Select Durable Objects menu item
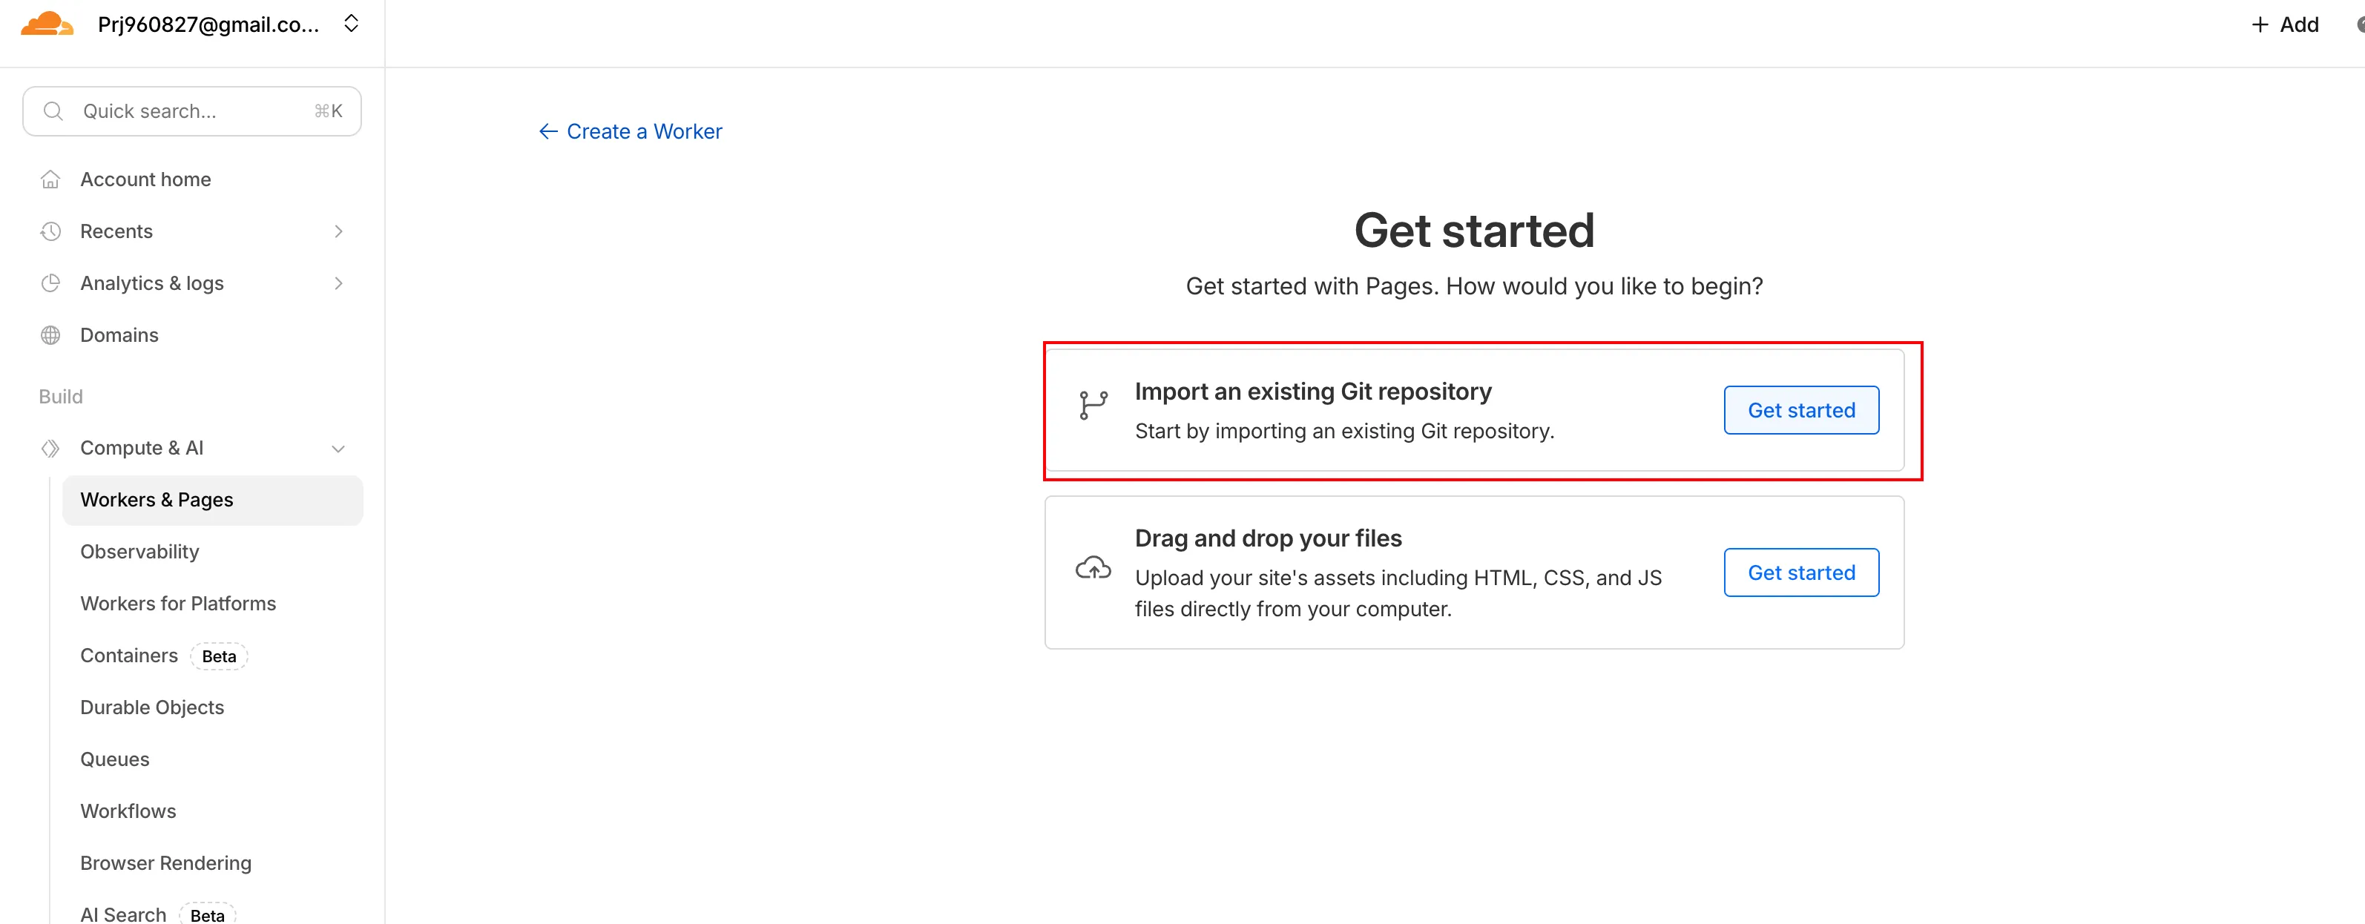The width and height of the screenshot is (2365, 924). pyautogui.click(x=152, y=707)
